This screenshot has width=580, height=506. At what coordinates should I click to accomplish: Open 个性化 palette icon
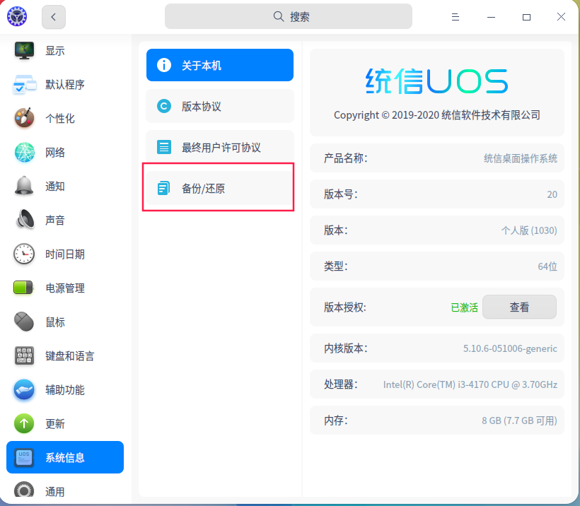[x=25, y=118]
